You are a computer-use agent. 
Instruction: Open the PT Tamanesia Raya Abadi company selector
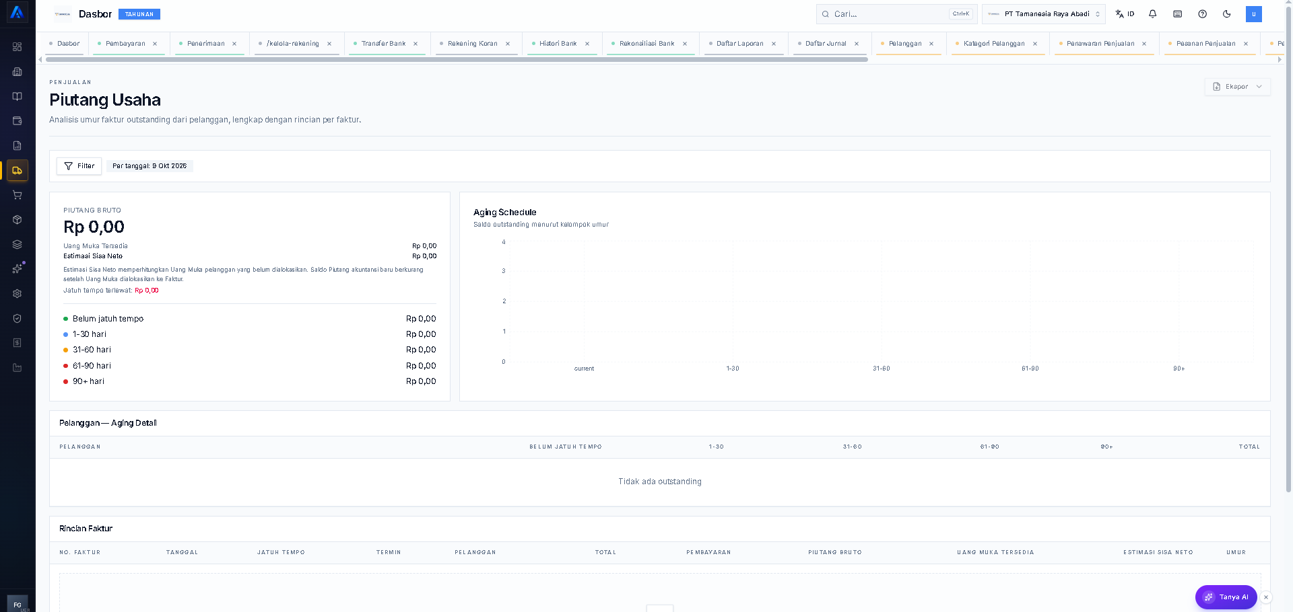pos(1044,14)
